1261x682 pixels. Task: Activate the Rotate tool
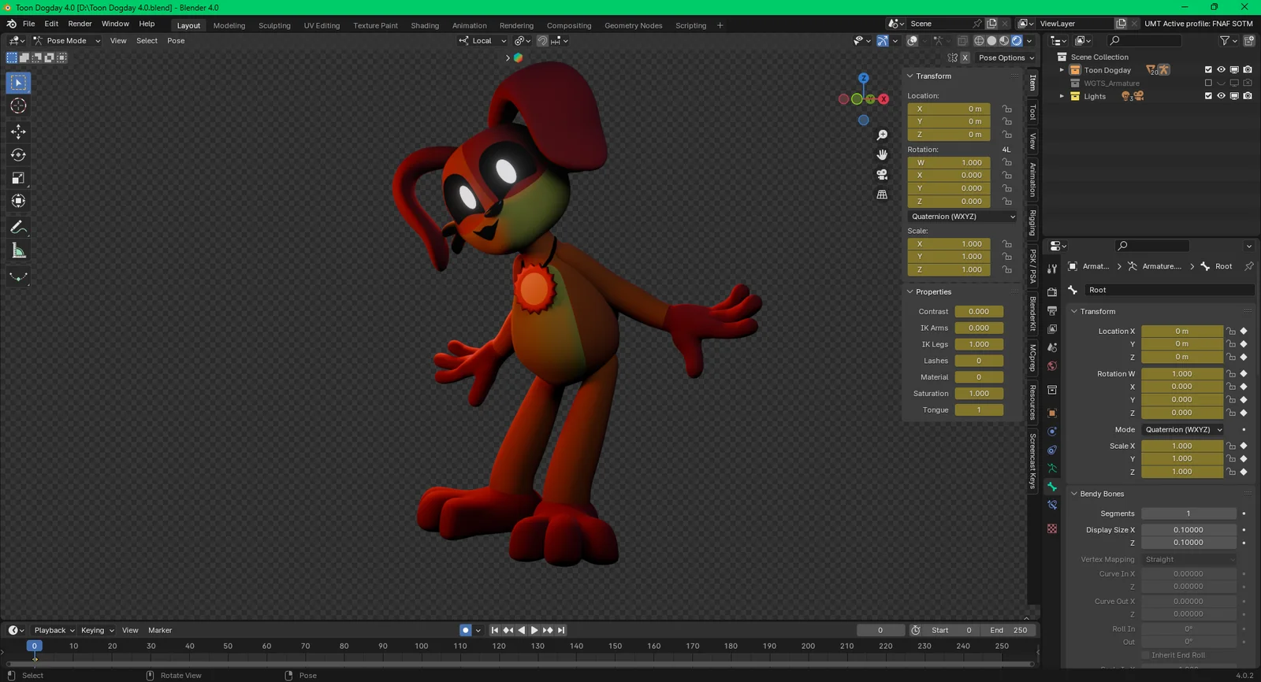click(x=18, y=155)
